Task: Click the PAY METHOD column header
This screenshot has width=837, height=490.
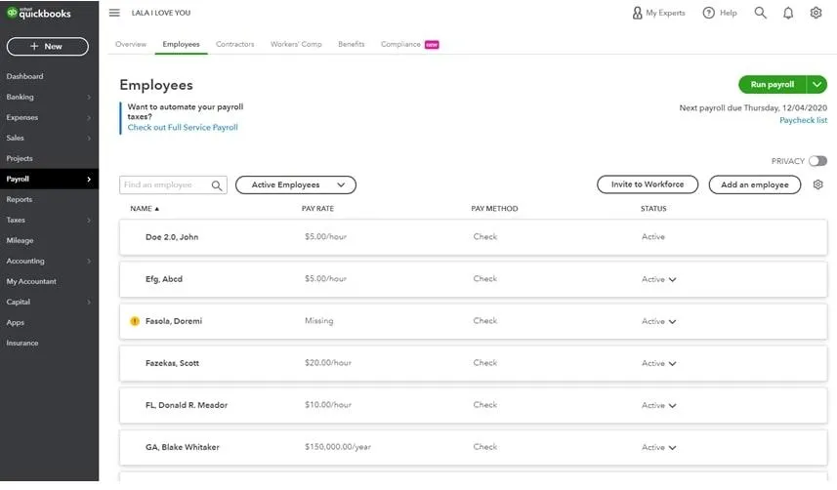Action: click(494, 209)
